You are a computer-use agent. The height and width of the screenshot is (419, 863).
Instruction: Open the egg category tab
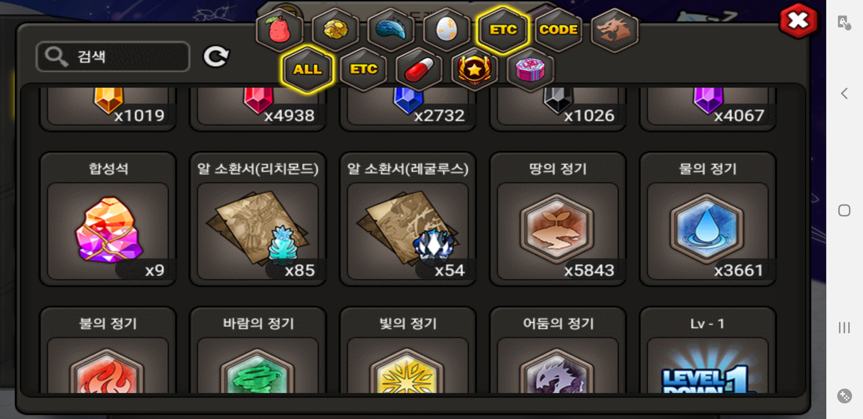coord(447,30)
